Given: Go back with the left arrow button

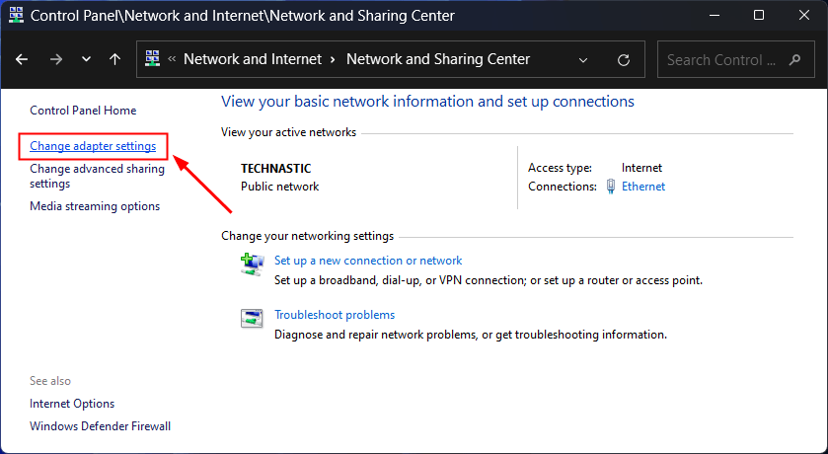Looking at the screenshot, I should coord(22,59).
